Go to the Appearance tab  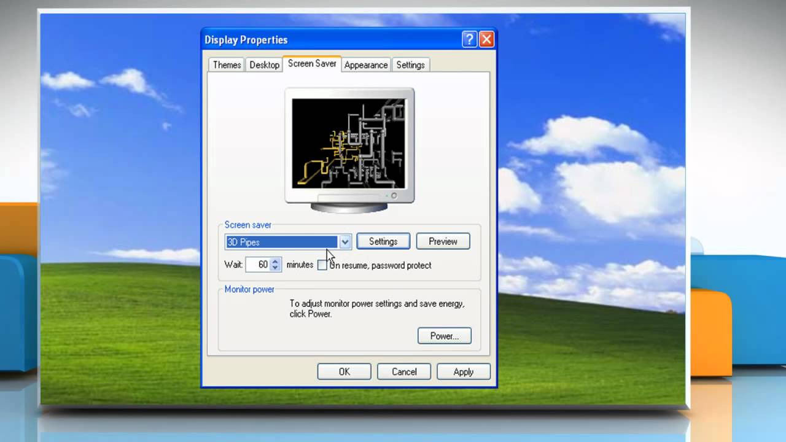pos(366,64)
